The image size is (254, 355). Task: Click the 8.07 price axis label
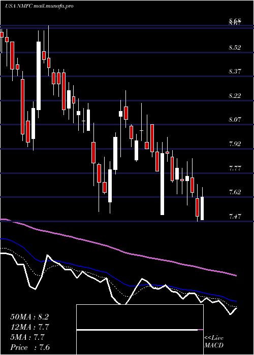pos(235,120)
